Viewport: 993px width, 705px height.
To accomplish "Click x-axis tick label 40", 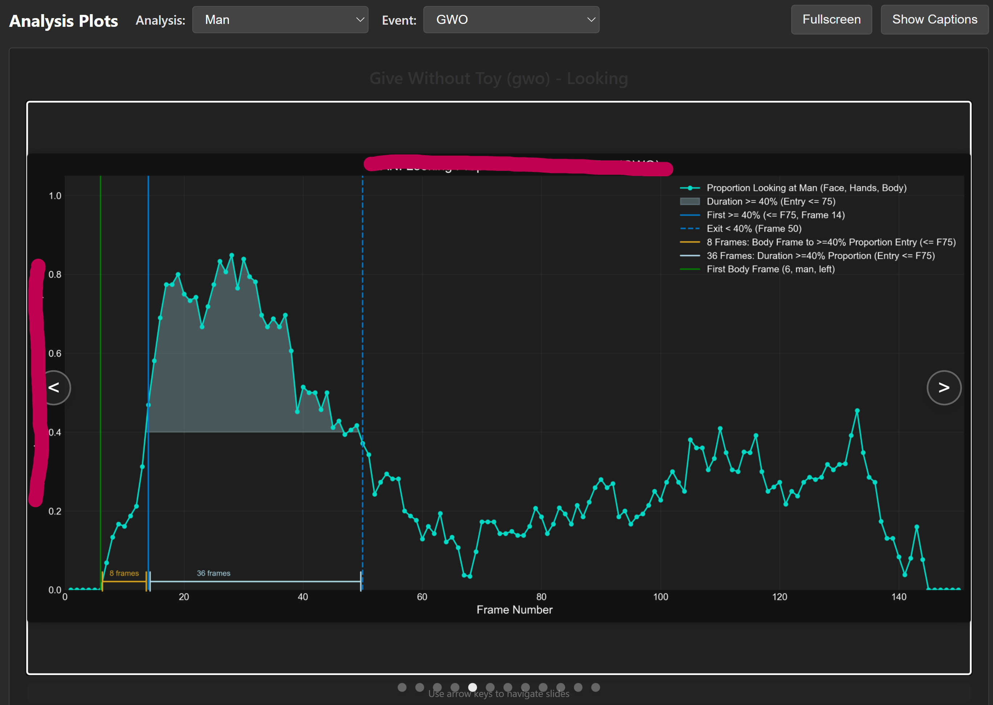I will click(x=303, y=597).
